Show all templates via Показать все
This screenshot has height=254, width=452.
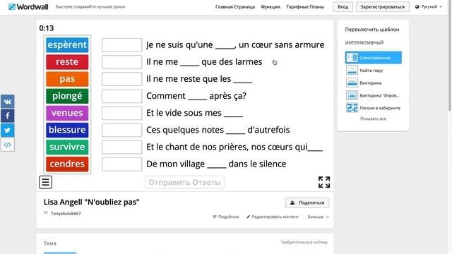(373, 119)
